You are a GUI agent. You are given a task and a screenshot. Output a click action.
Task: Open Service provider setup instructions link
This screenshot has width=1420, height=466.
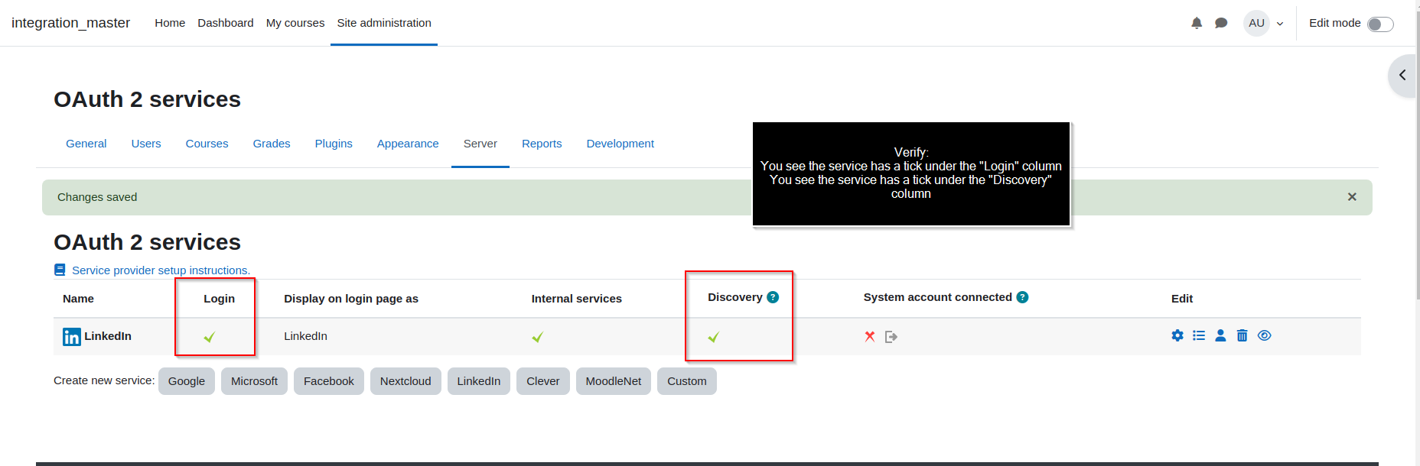pos(161,270)
